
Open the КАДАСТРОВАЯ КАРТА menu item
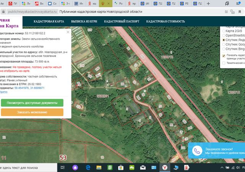point(49,21)
